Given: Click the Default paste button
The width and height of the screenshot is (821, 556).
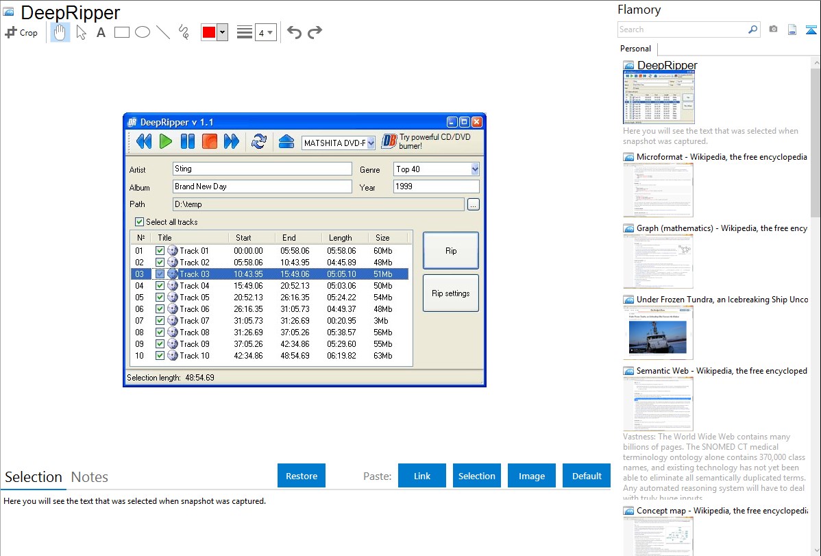Looking at the screenshot, I should click(587, 476).
